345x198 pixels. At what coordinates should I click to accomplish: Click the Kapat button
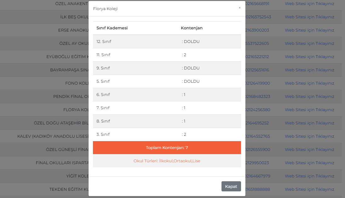[x=231, y=186]
